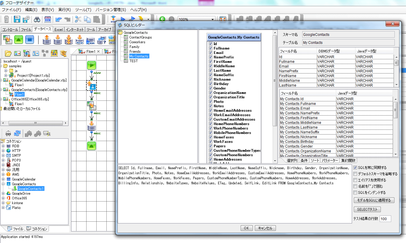This screenshot has height=243, width=406.
Task: Open the ファイル(F) menu
Action: [12, 10]
